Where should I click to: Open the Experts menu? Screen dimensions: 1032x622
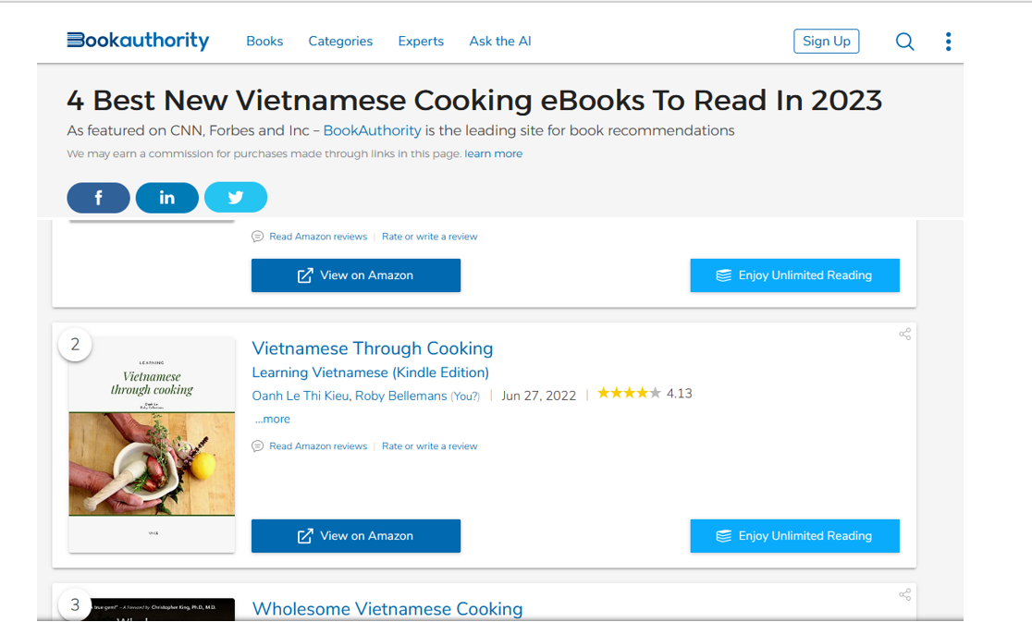(421, 41)
